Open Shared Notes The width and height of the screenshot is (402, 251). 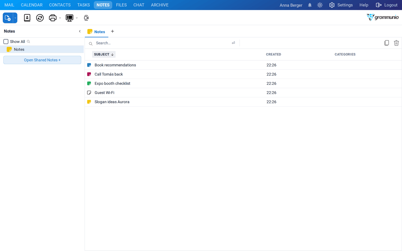42,60
